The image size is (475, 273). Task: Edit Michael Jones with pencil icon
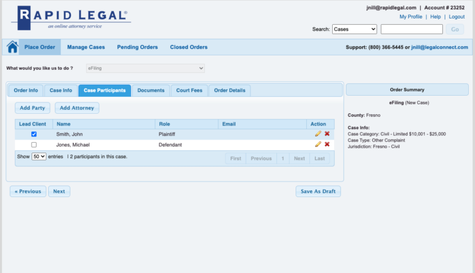coord(318,145)
